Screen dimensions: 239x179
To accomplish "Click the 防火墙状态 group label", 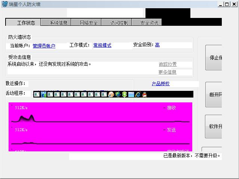I will click(19, 37).
